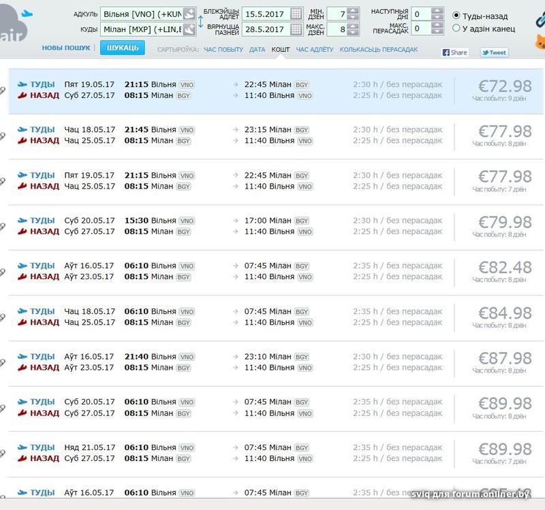Click the orange cat icon at right edge
Viewport: 545px width, 510px height.
point(540,42)
